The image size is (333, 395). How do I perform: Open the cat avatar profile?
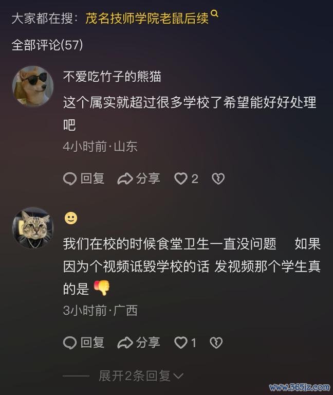pos(33,228)
